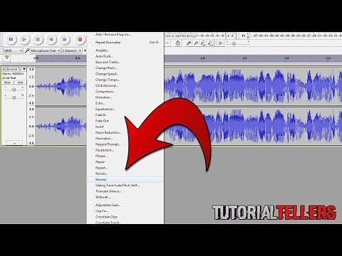Click the Skip to End button
The width and height of the screenshot is (342, 256).
(64, 39)
